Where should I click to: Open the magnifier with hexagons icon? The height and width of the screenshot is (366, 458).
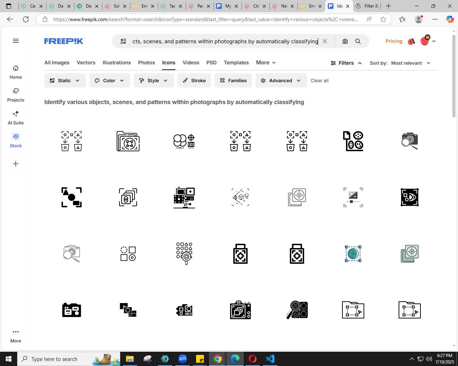click(297, 310)
